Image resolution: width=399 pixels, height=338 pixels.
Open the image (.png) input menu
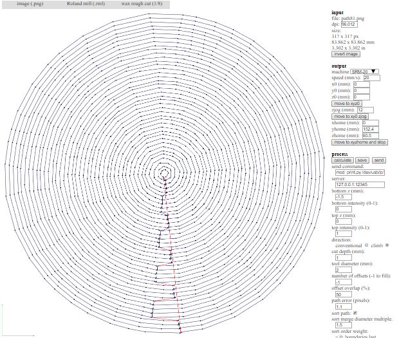[30, 4]
